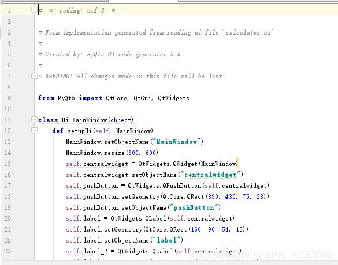Viewport: 338px width, 265px height.
Task: Click line number 15 in the gutter
Action: pos(8,164)
